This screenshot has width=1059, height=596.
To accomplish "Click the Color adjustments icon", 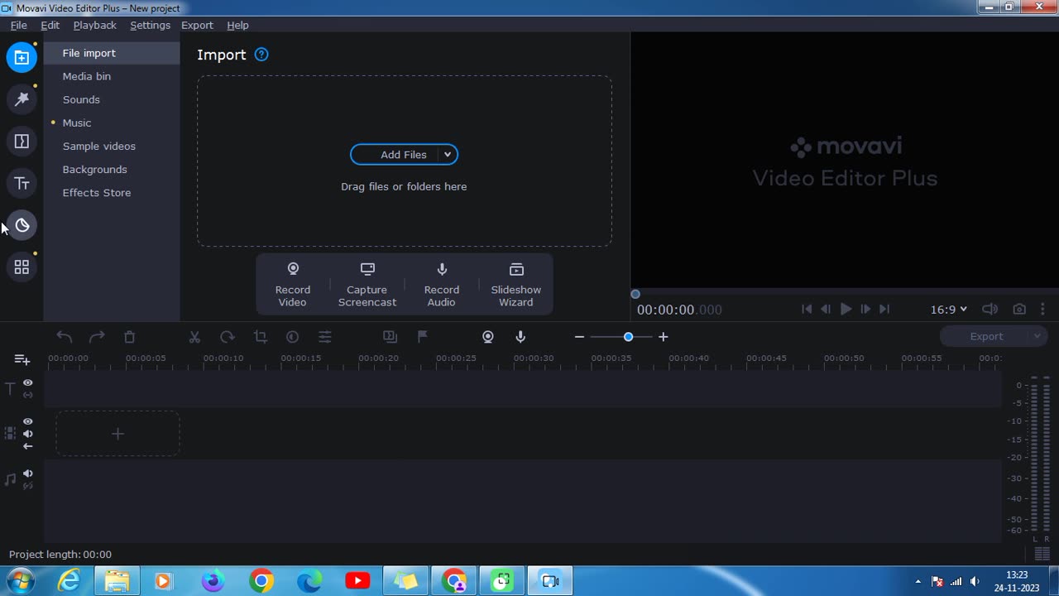I will [x=292, y=337].
